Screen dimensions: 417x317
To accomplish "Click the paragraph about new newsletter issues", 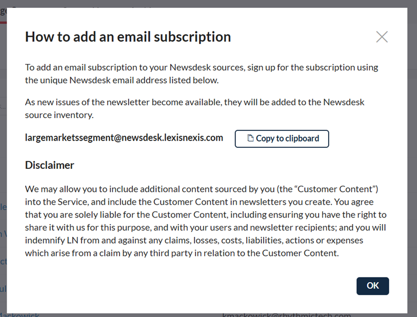I will coord(195,109).
